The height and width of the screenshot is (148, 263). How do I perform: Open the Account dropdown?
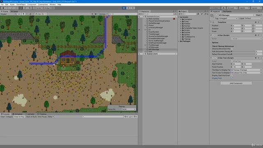tap(232, 8)
